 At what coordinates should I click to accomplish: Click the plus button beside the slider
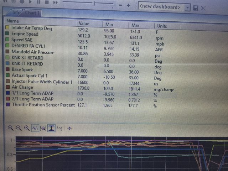(x=129, y=6)
